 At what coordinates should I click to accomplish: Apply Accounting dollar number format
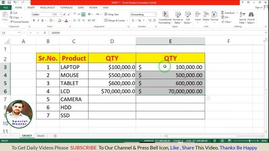133,21
